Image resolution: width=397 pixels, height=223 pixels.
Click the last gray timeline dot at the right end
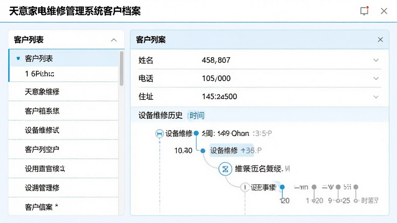356,187
